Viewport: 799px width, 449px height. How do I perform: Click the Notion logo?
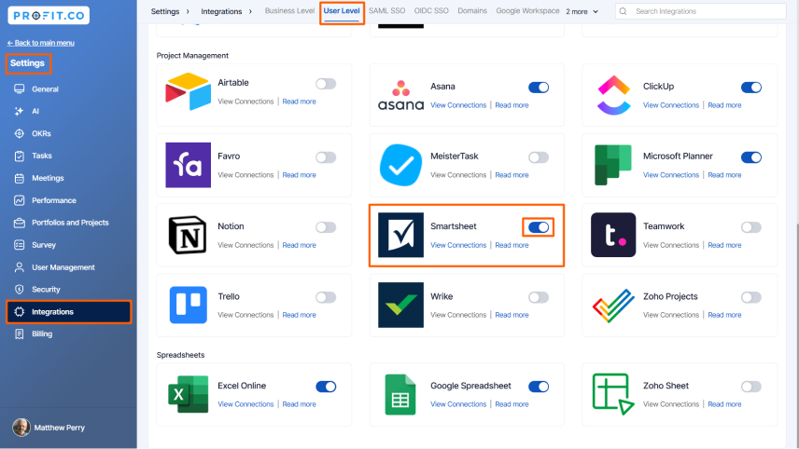point(188,235)
